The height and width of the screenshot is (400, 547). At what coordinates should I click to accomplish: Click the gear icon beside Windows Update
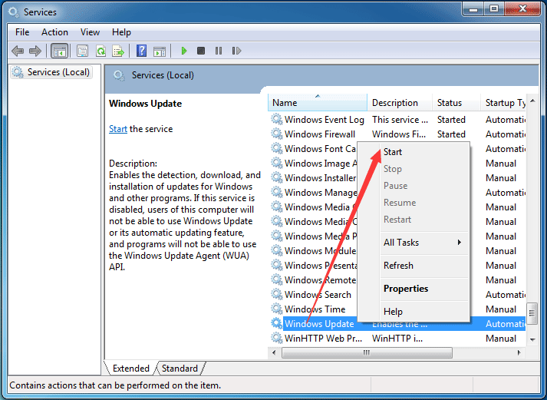point(277,323)
